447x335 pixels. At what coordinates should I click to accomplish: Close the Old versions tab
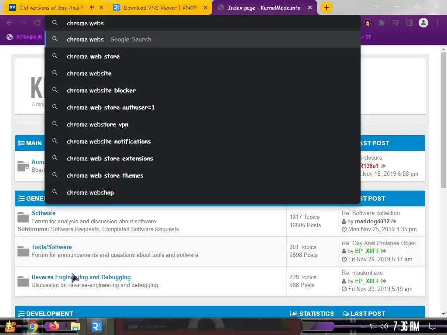point(101,8)
